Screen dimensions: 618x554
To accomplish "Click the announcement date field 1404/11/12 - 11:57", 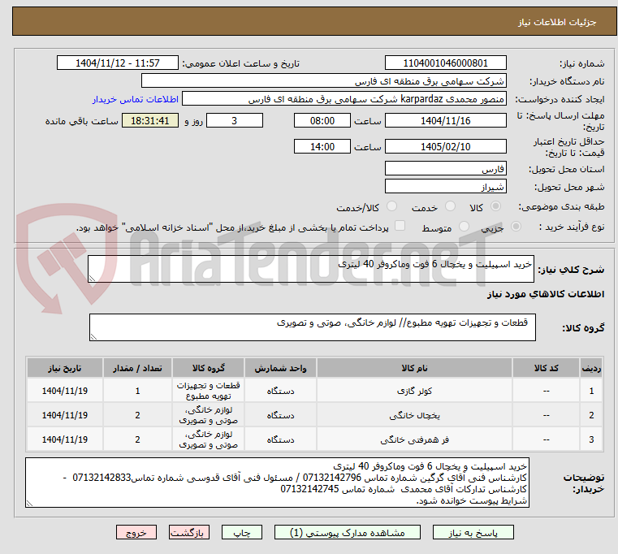I will [x=118, y=63].
